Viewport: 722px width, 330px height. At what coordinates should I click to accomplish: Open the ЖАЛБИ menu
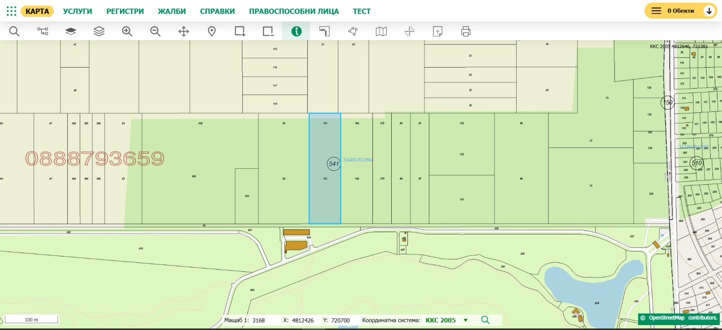pos(172,11)
